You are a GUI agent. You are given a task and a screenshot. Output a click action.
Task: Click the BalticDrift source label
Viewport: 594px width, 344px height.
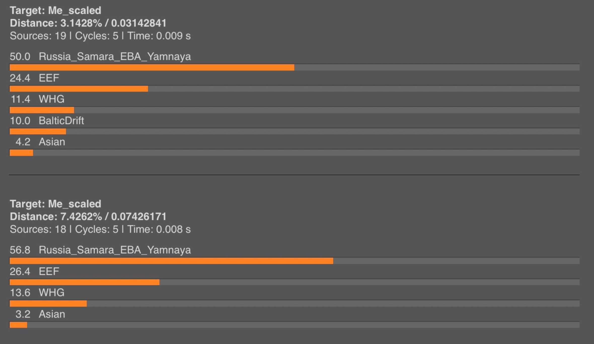(61, 121)
